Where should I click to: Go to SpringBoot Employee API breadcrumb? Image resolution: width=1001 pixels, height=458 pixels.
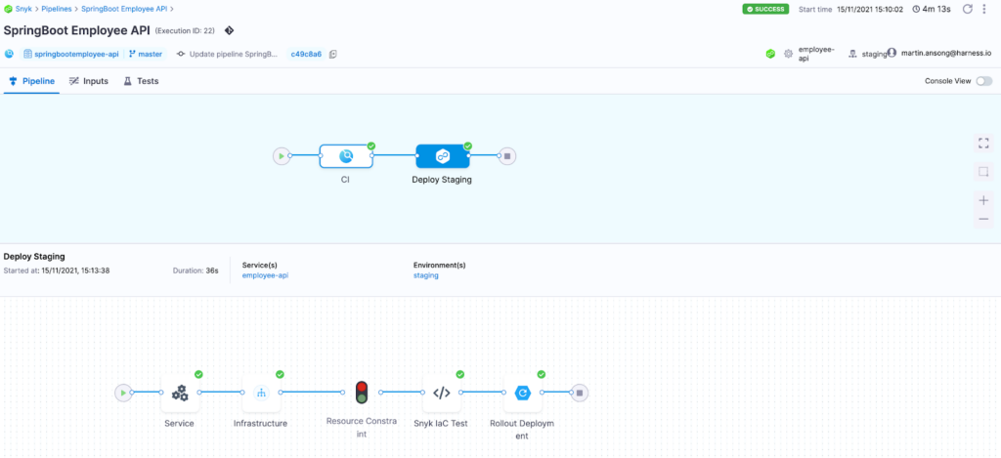(x=124, y=9)
